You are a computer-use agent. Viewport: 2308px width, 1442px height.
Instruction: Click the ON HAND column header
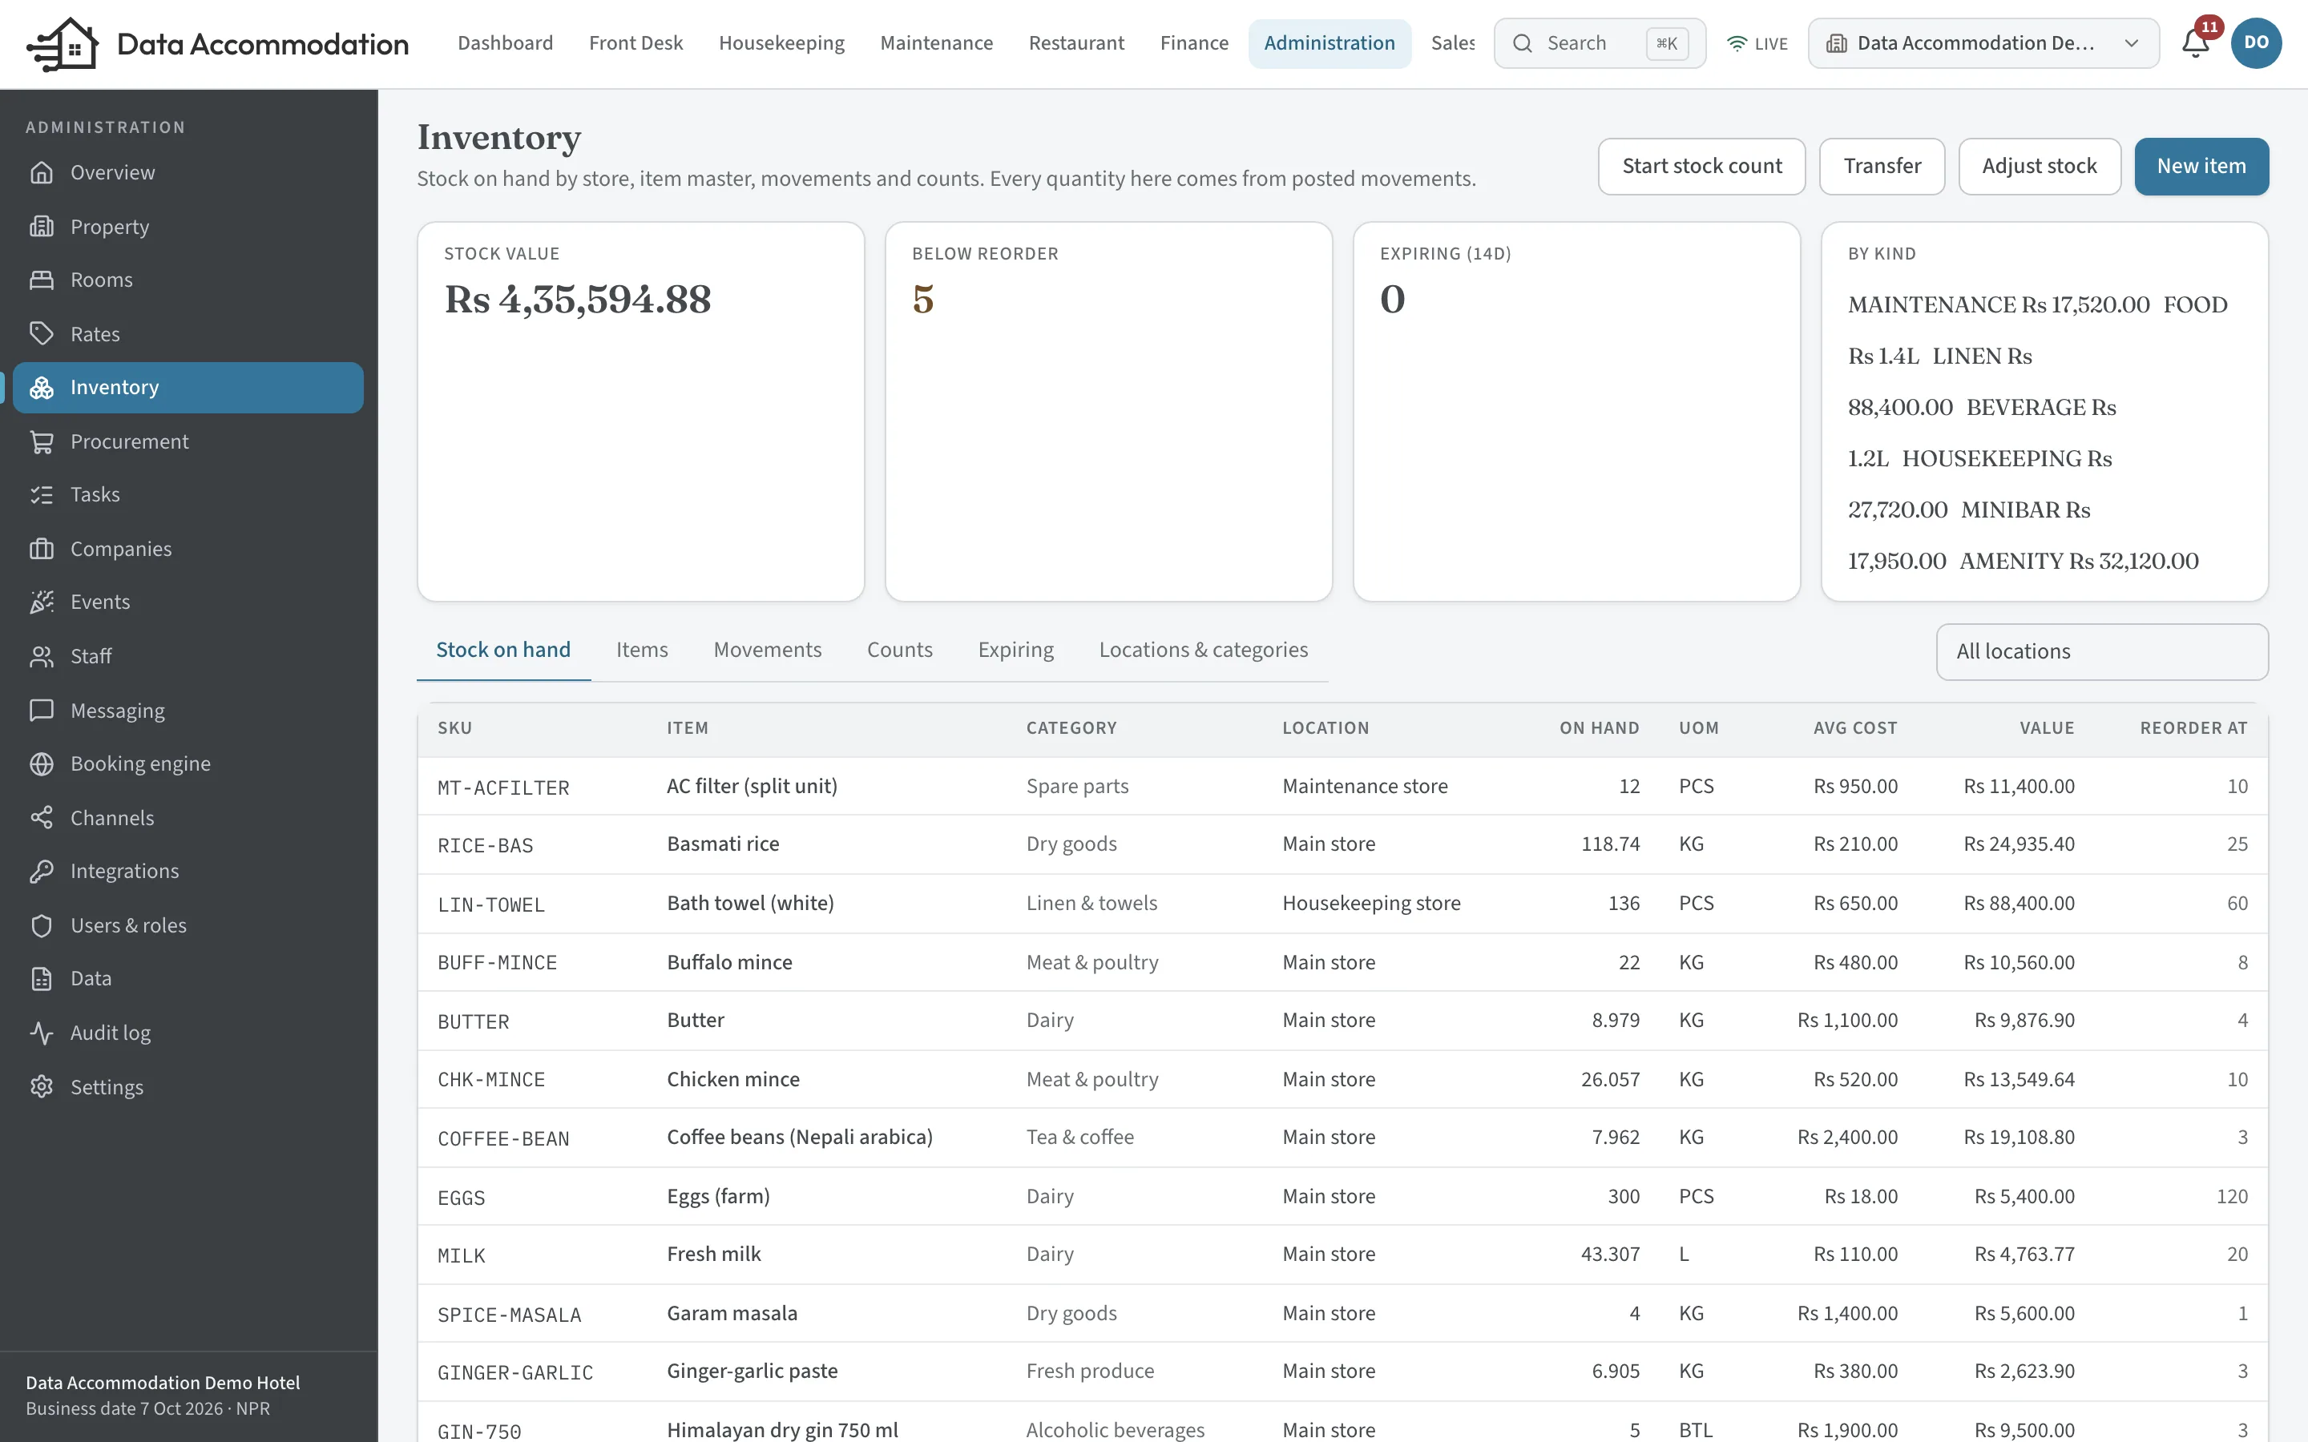coord(1600,727)
